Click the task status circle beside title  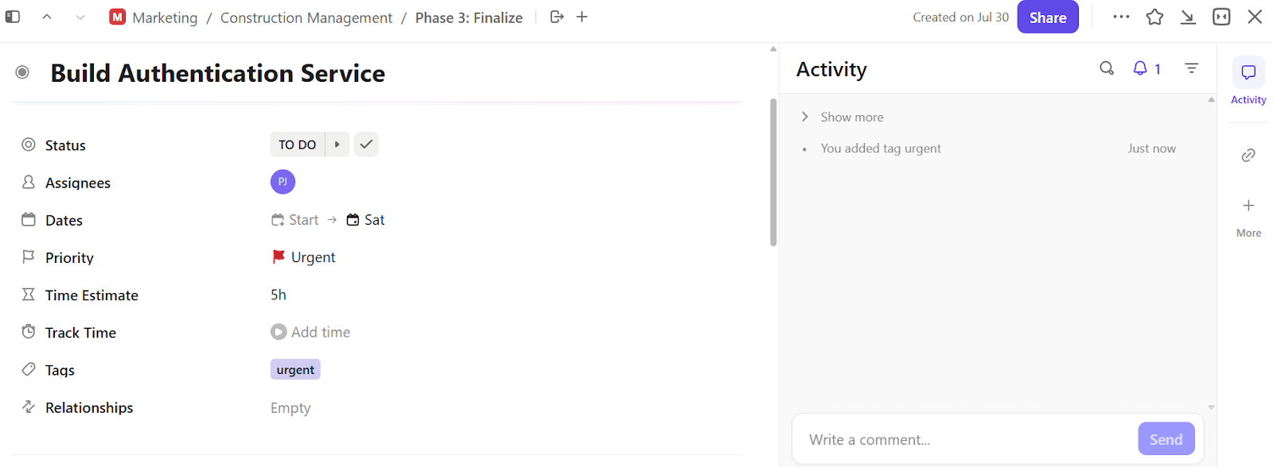coord(22,72)
